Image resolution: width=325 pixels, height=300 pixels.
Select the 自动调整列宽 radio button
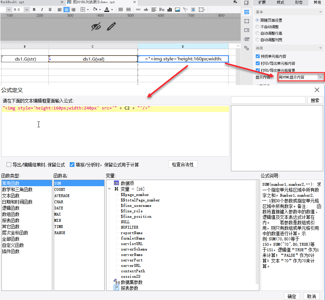(257, 39)
